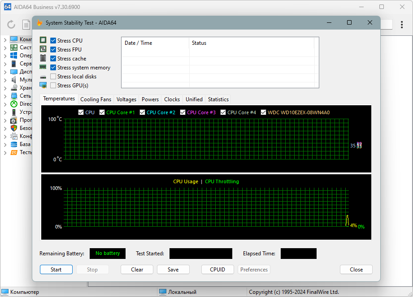Click the Windows logo operating system icon
413x297 pixels.
click(x=14, y=56)
